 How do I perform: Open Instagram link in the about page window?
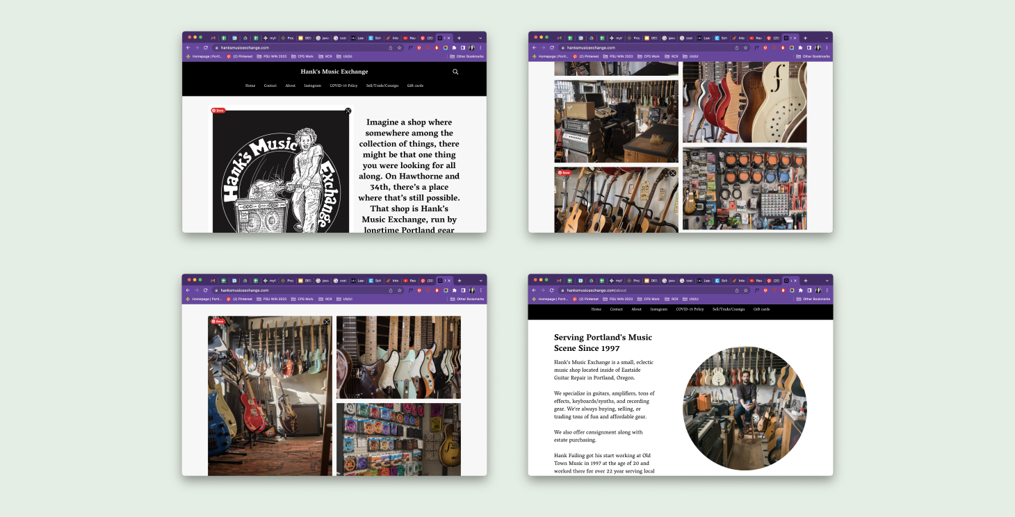(x=659, y=309)
